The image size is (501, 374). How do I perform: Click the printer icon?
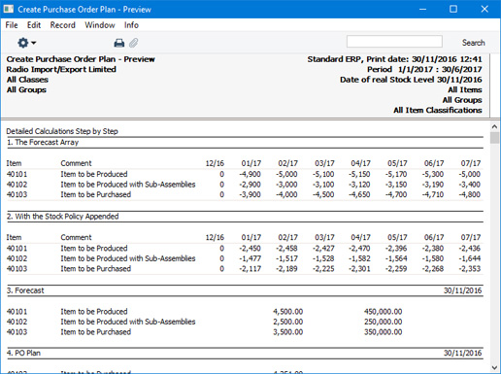point(119,43)
